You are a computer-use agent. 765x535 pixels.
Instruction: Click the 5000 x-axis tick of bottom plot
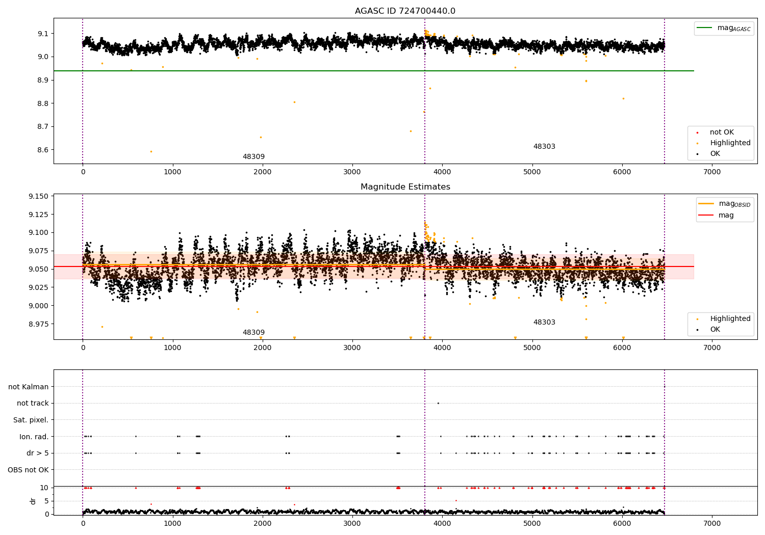(532, 523)
